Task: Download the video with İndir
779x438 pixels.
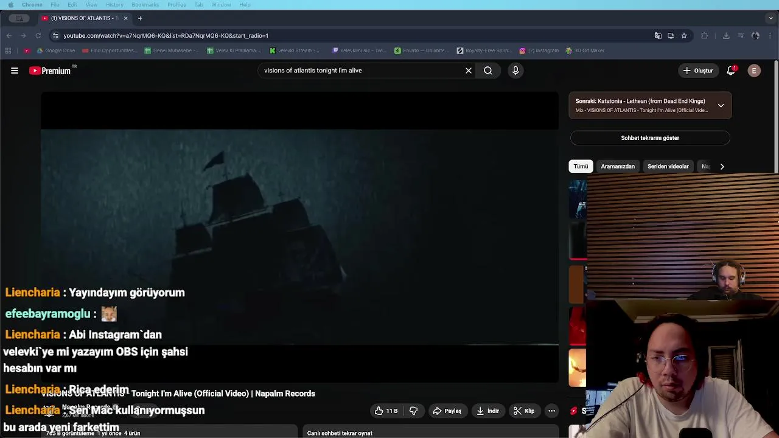Action: point(487,411)
